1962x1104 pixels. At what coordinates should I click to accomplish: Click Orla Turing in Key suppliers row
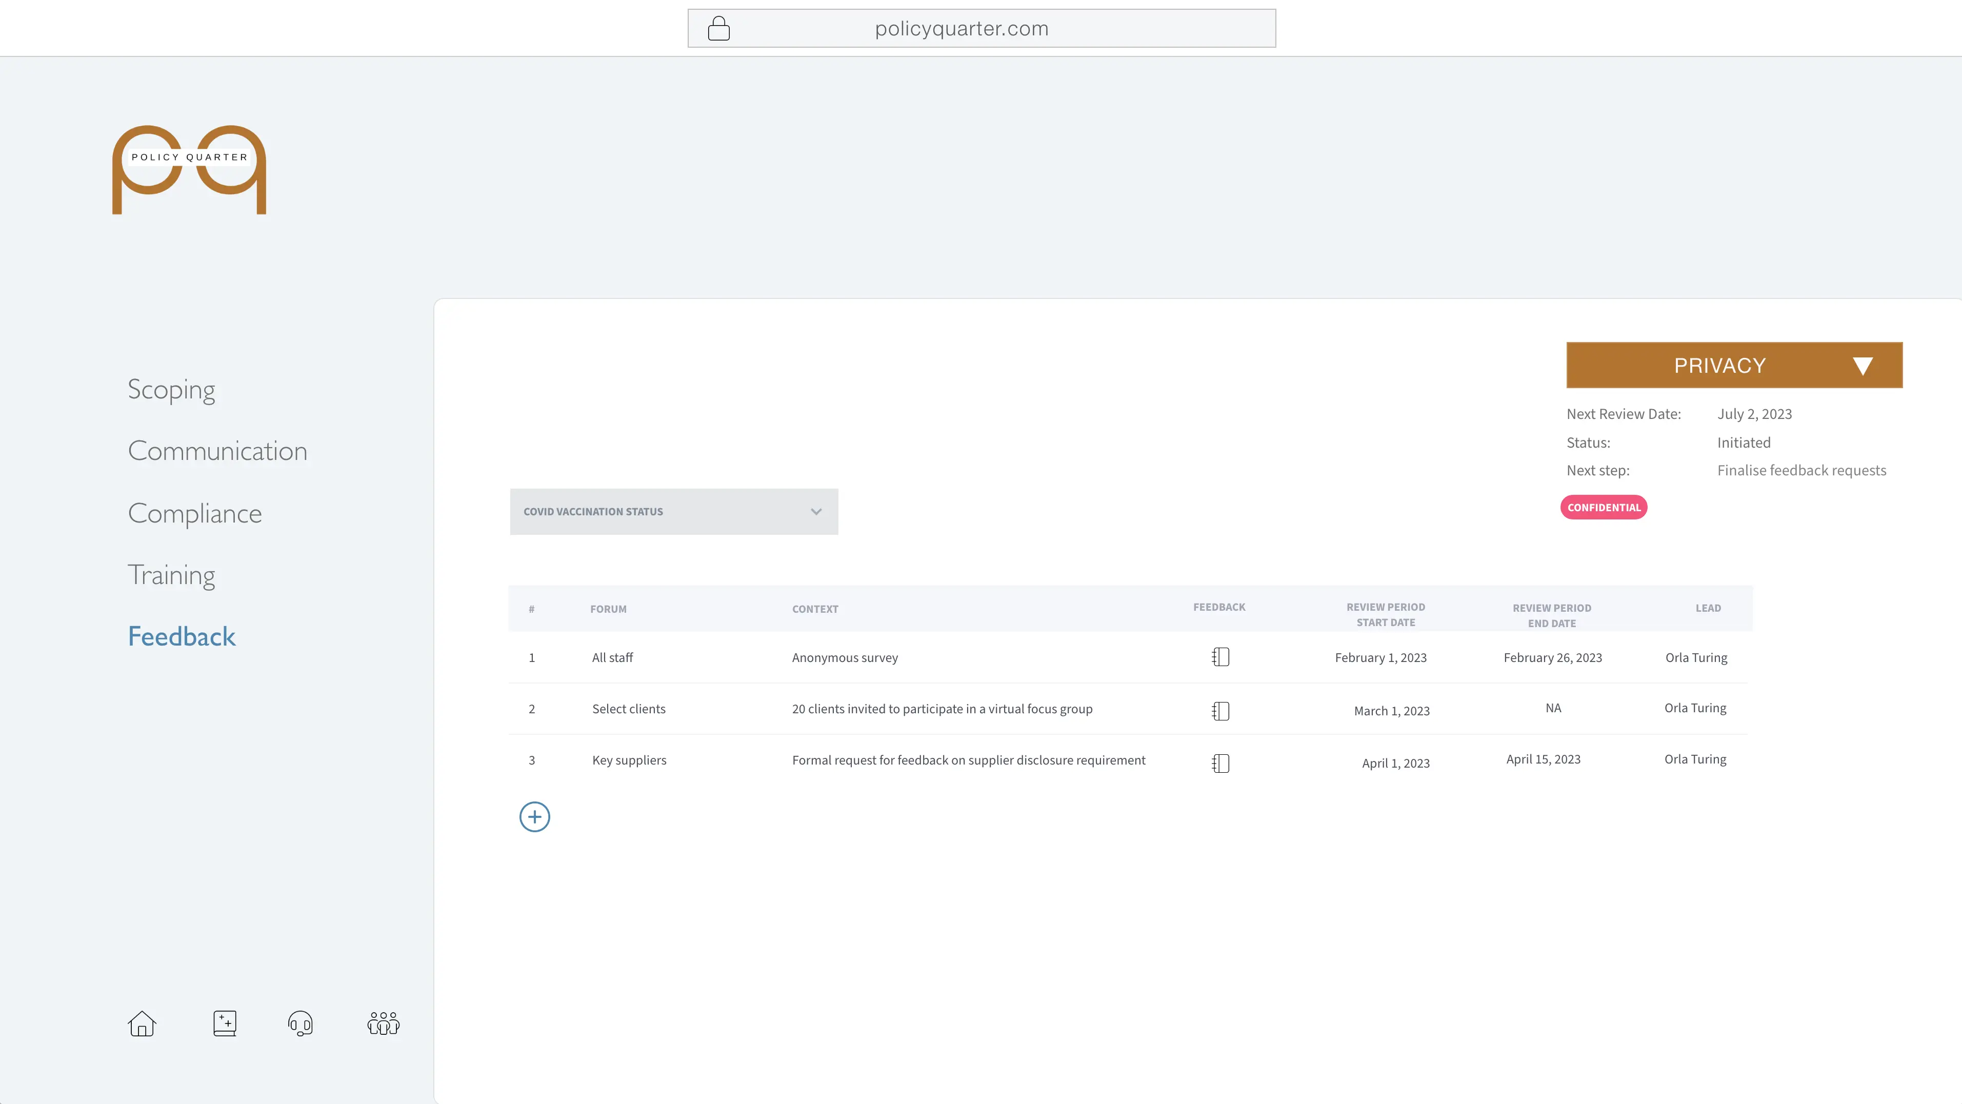click(x=1695, y=759)
